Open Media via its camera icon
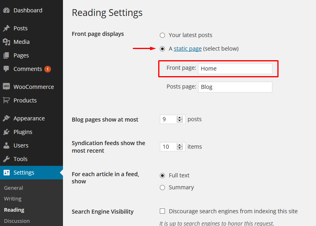This screenshot has height=226, width=316. (x=6, y=42)
